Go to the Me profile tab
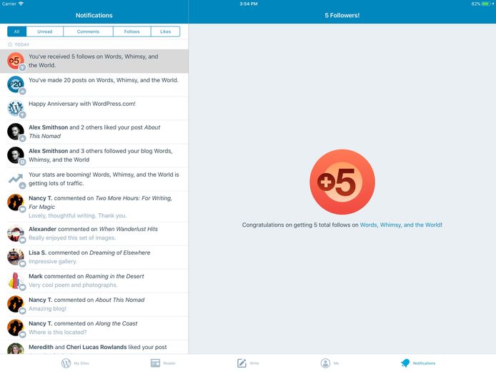496x372 pixels. point(329,363)
